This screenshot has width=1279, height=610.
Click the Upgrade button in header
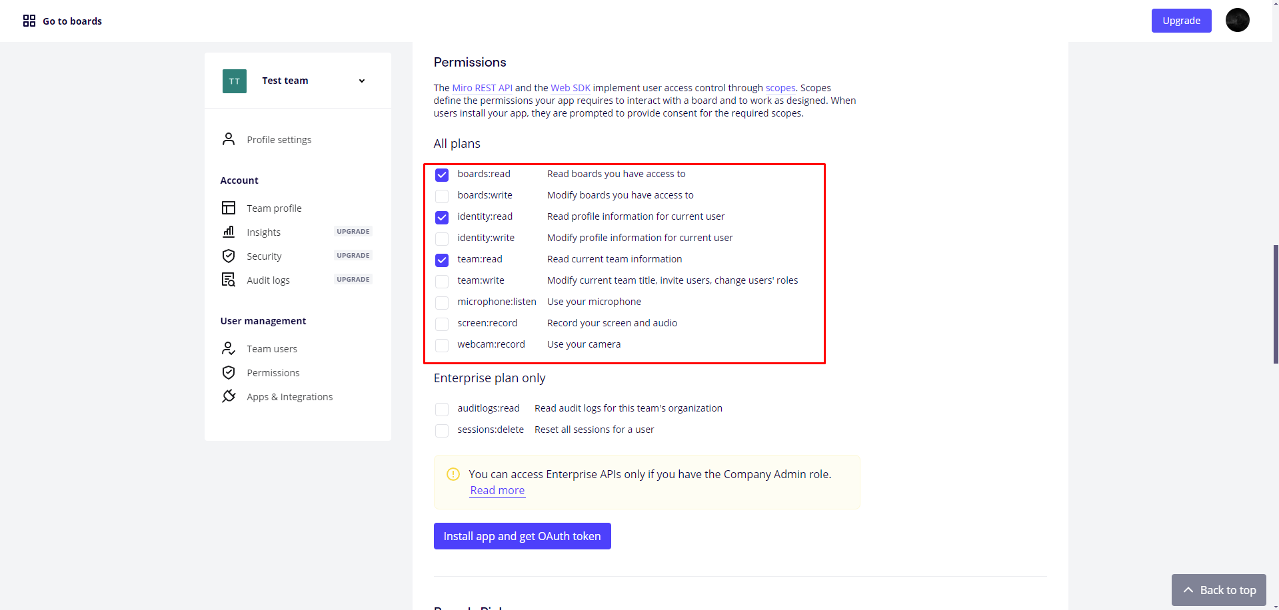(1181, 21)
